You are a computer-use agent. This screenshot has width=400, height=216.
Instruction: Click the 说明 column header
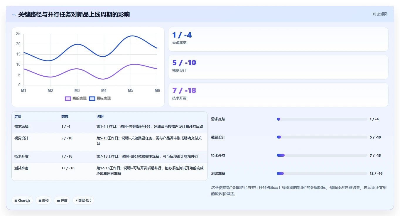pos(100,117)
